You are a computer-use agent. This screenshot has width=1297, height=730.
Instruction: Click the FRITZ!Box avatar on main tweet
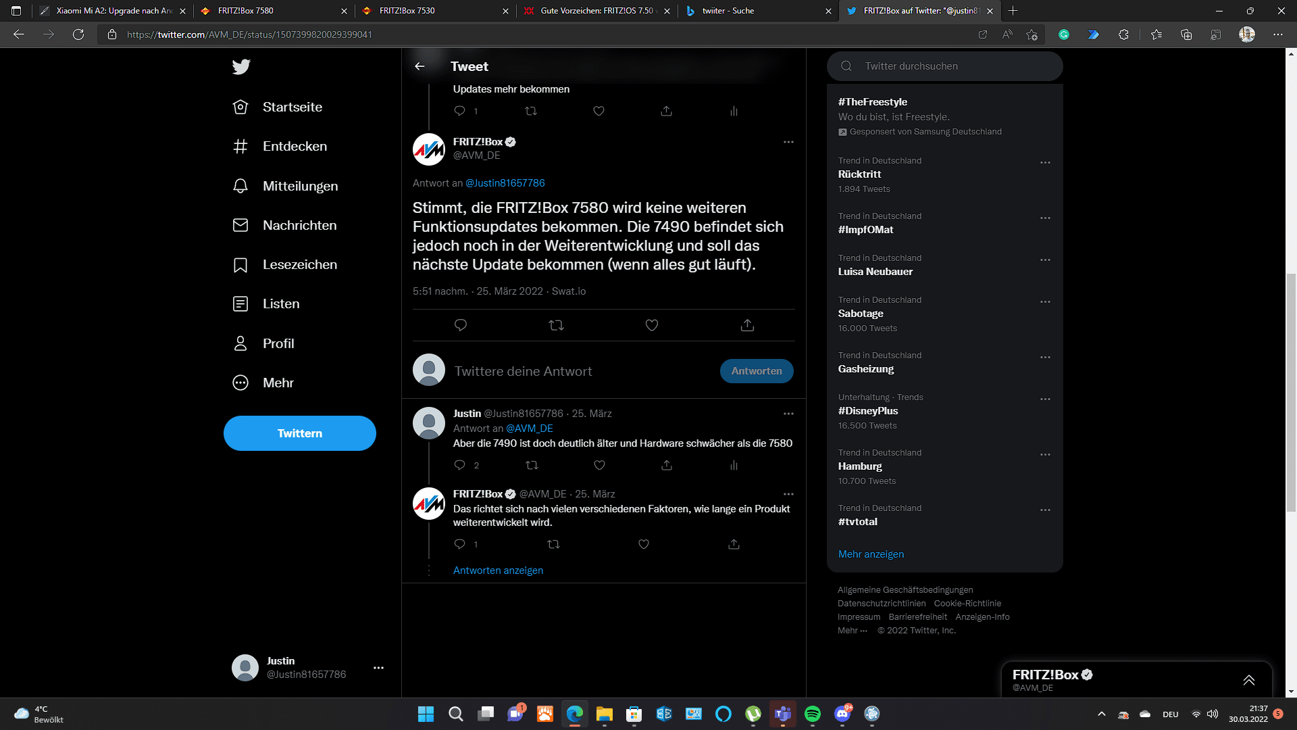pos(429,149)
